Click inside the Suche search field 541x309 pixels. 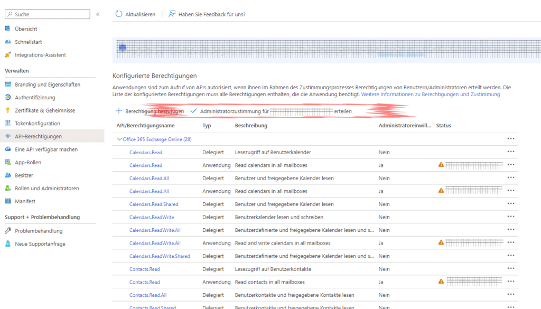pyautogui.click(x=46, y=14)
